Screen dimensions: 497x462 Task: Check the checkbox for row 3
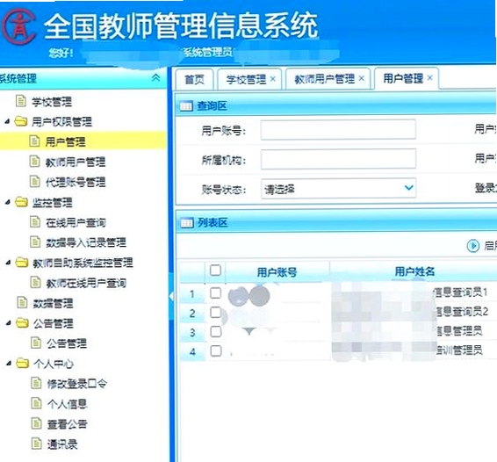coord(216,332)
